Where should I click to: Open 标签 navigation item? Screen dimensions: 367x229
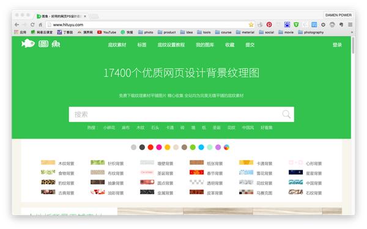coord(142,45)
